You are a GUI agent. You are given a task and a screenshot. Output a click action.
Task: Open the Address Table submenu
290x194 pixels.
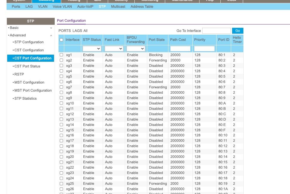click(x=142, y=7)
